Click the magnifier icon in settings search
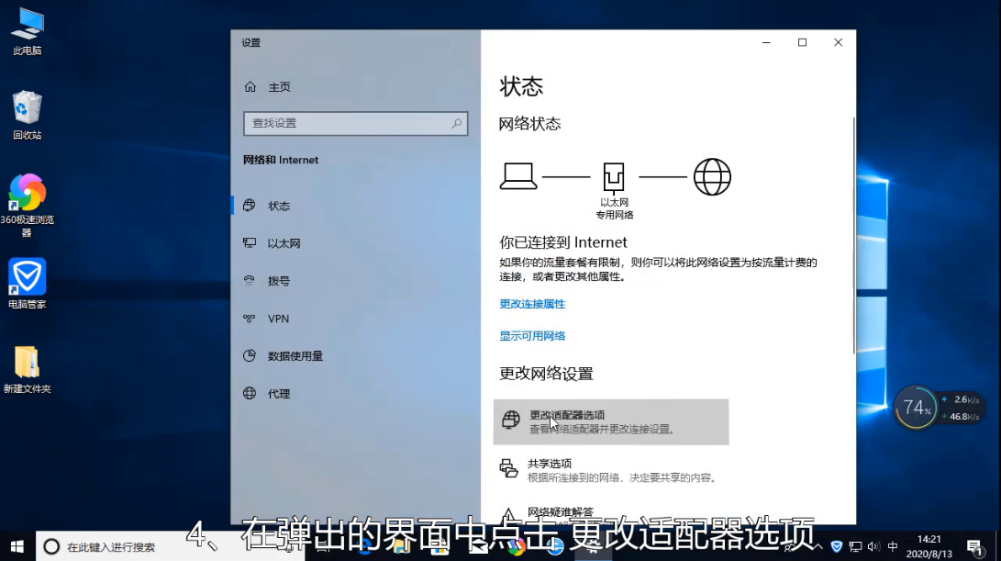Image resolution: width=1001 pixels, height=561 pixels. [x=456, y=123]
